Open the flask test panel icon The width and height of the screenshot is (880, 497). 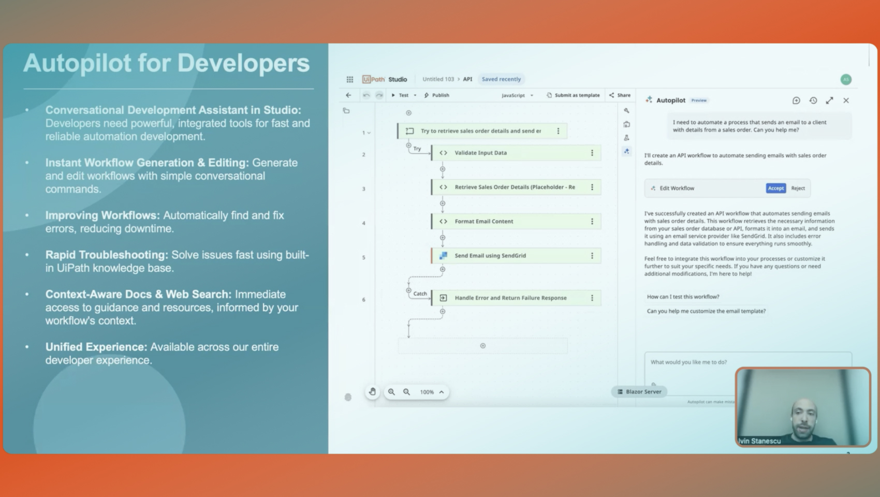(x=626, y=138)
